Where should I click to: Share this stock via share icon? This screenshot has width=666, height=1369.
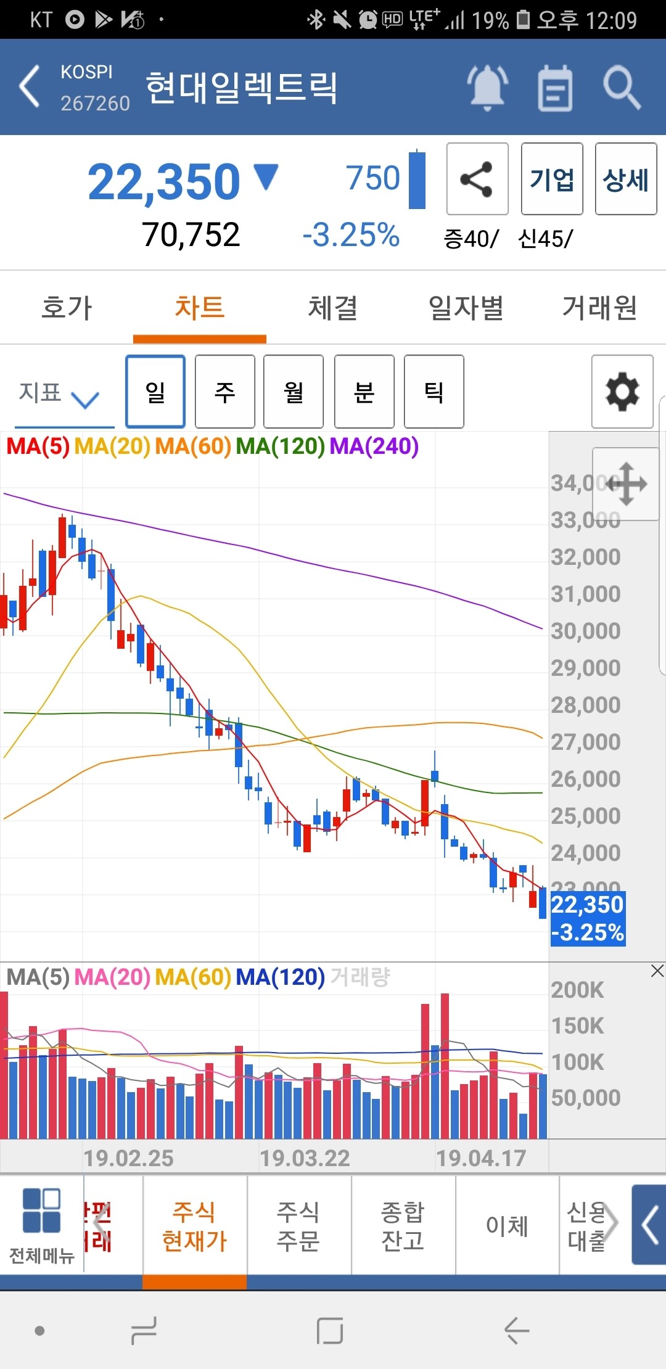click(x=477, y=179)
